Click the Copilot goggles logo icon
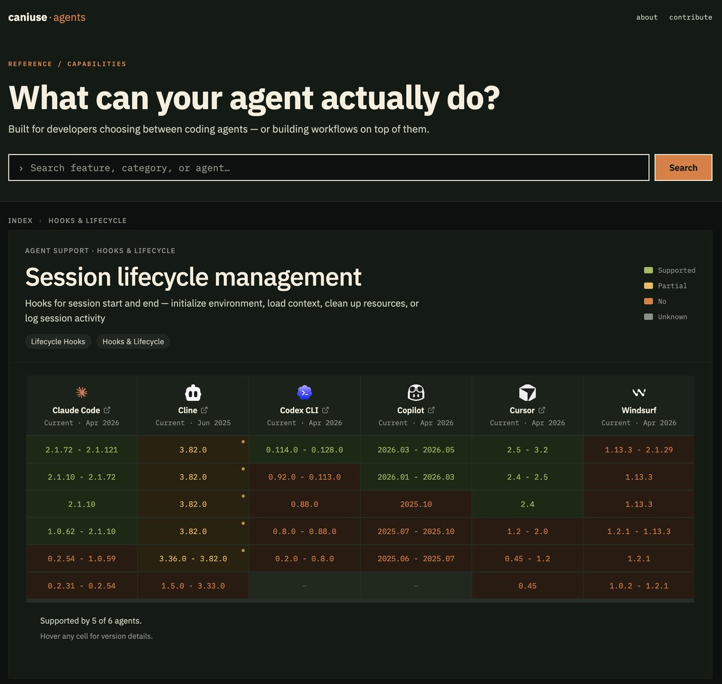This screenshot has width=722, height=684. (x=416, y=393)
